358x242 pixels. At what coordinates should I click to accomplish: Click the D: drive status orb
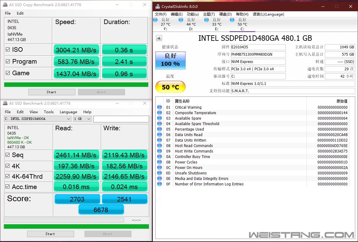pyautogui.click(x=181, y=20)
